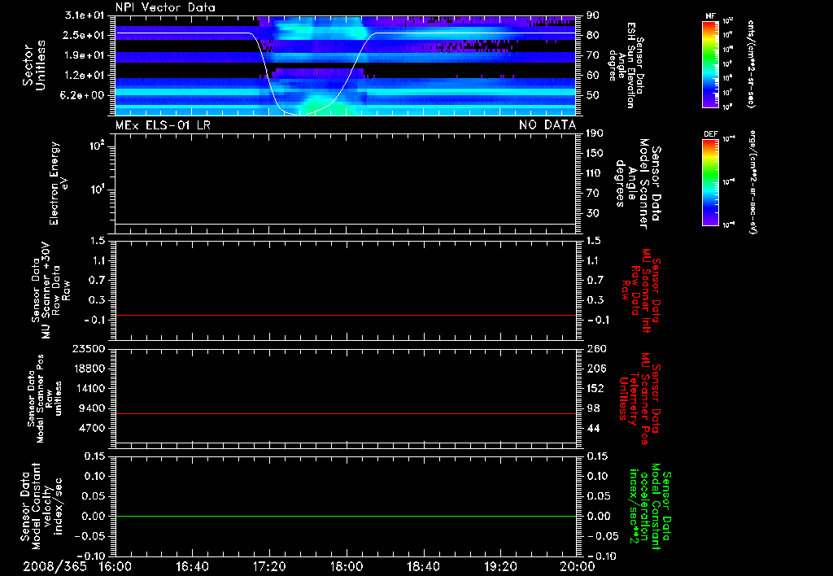Click the "50" Sun Elevation tick label
Image resolution: width=833 pixels, height=576 pixels.
tap(592, 95)
